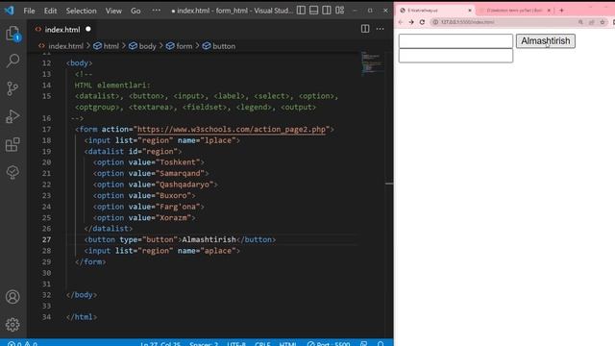615x346 pixels.
Task: Click the Port : 5500 Live Server item
Action: pos(329,343)
